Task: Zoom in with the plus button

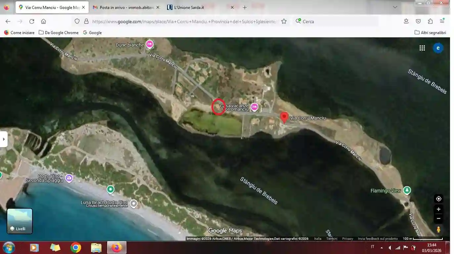Action: tap(438, 209)
